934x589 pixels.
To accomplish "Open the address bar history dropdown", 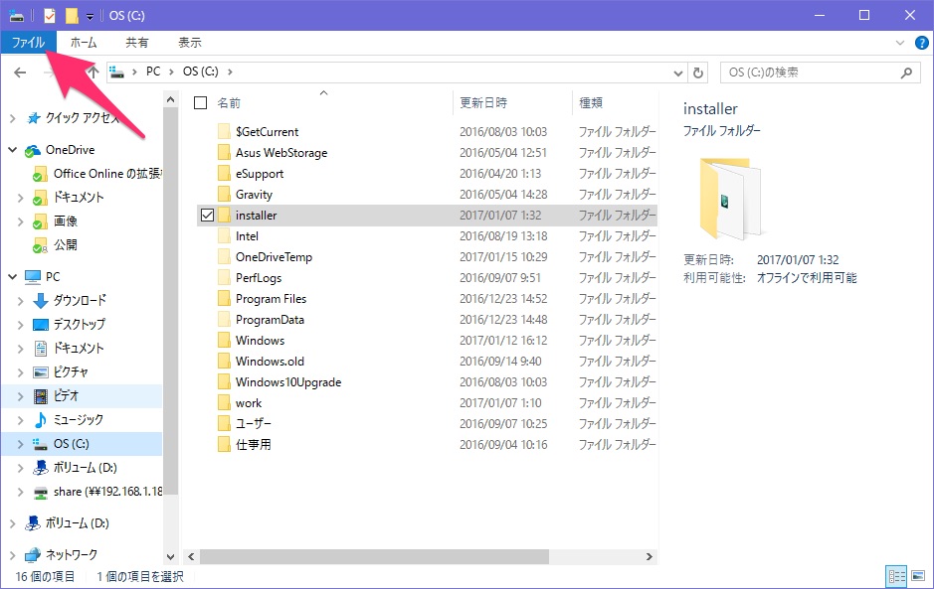I will (677, 73).
